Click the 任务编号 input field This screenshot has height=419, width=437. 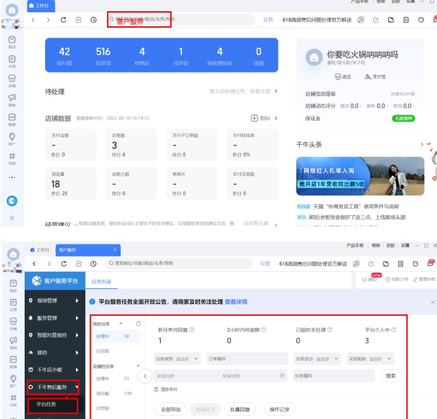click(x=334, y=376)
